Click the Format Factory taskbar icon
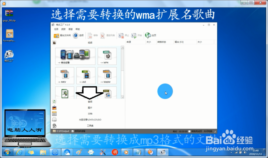The image size is (268, 158). click(163, 152)
